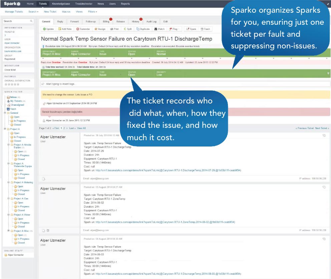
Task: Click quote icon on 30 July 2014 post
Action: pos(324,135)
